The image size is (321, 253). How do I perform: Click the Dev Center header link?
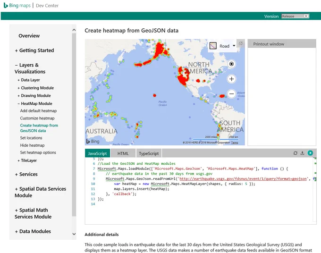pos(47,6)
